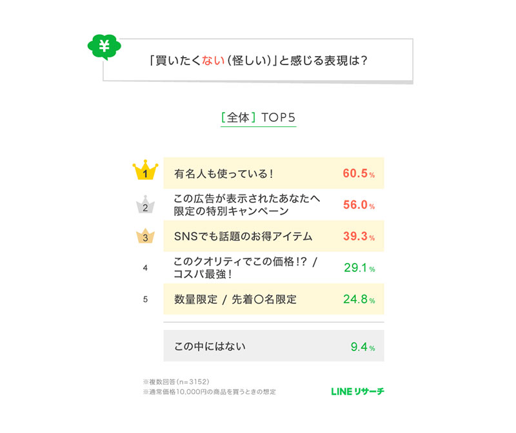Click the gold crown rank 1 icon

point(145,172)
